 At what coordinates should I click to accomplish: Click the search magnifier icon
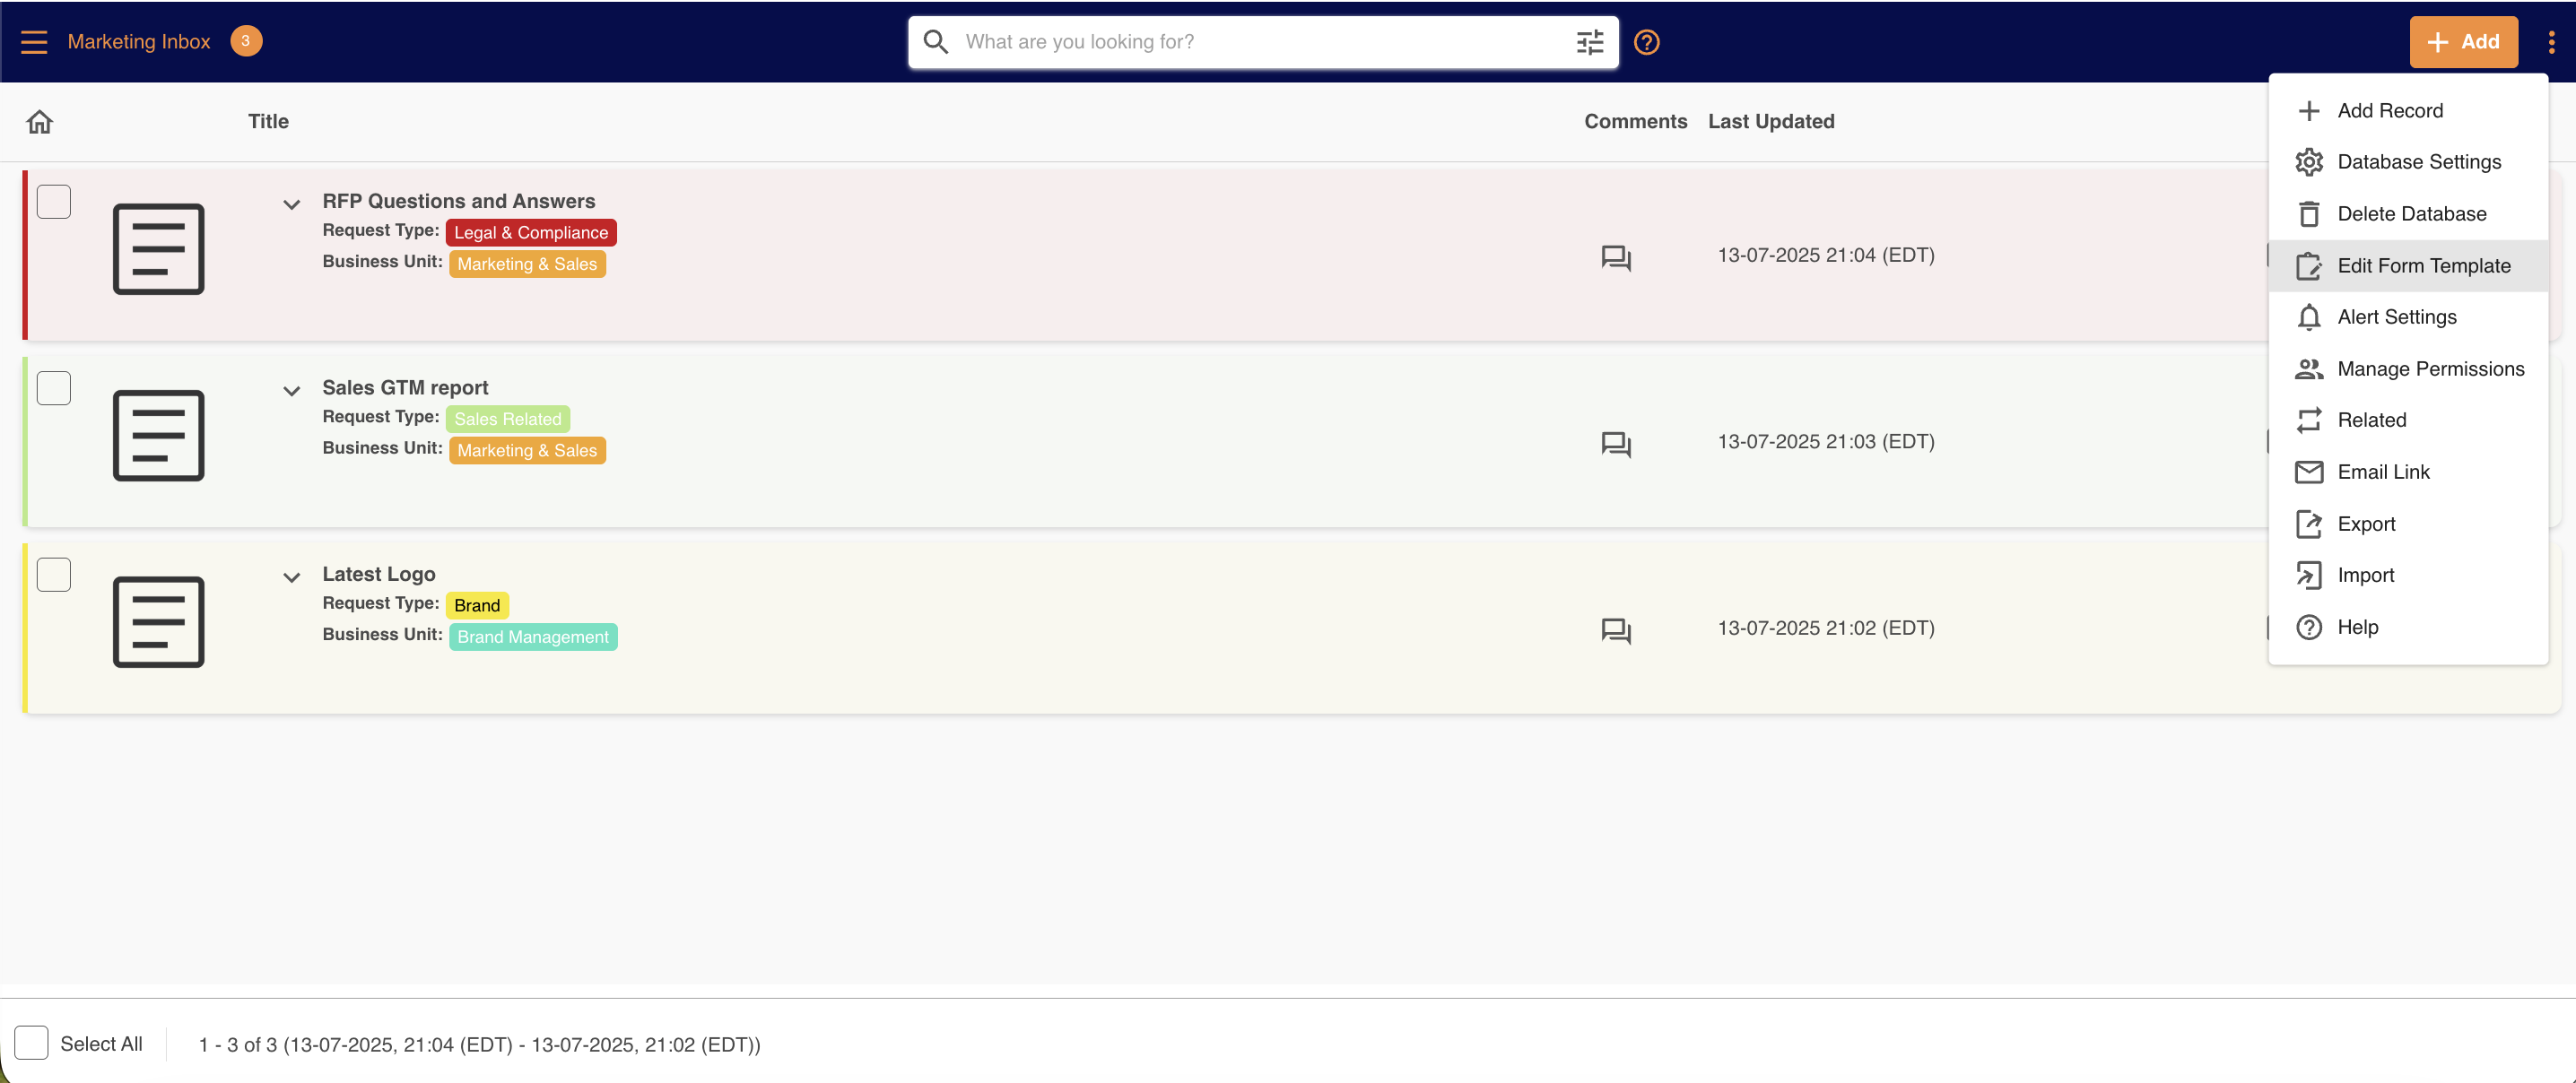(935, 42)
